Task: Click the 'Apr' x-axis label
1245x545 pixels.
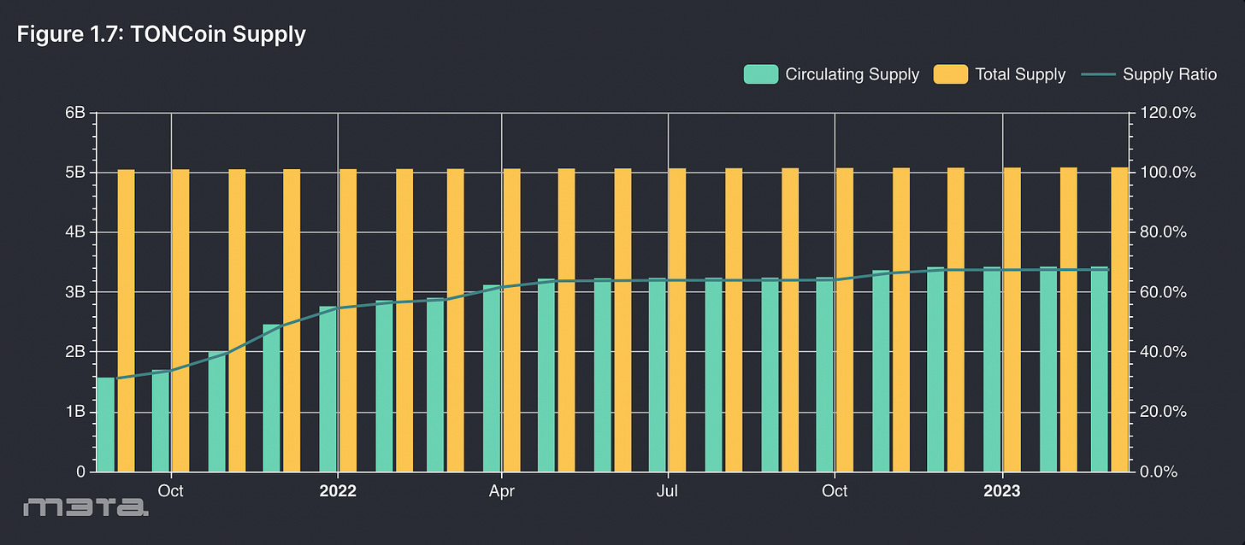Action: pyautogui.click(x=501, y=491)
